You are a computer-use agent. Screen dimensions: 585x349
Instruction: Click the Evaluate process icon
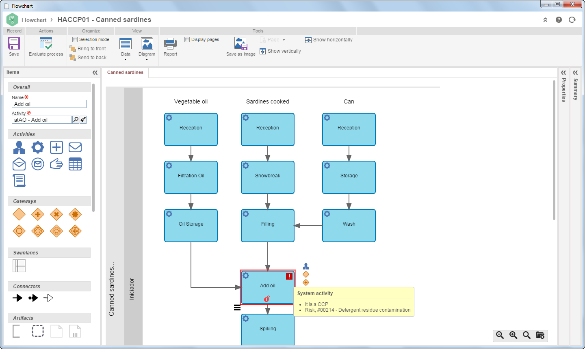(x=46, y=44)
